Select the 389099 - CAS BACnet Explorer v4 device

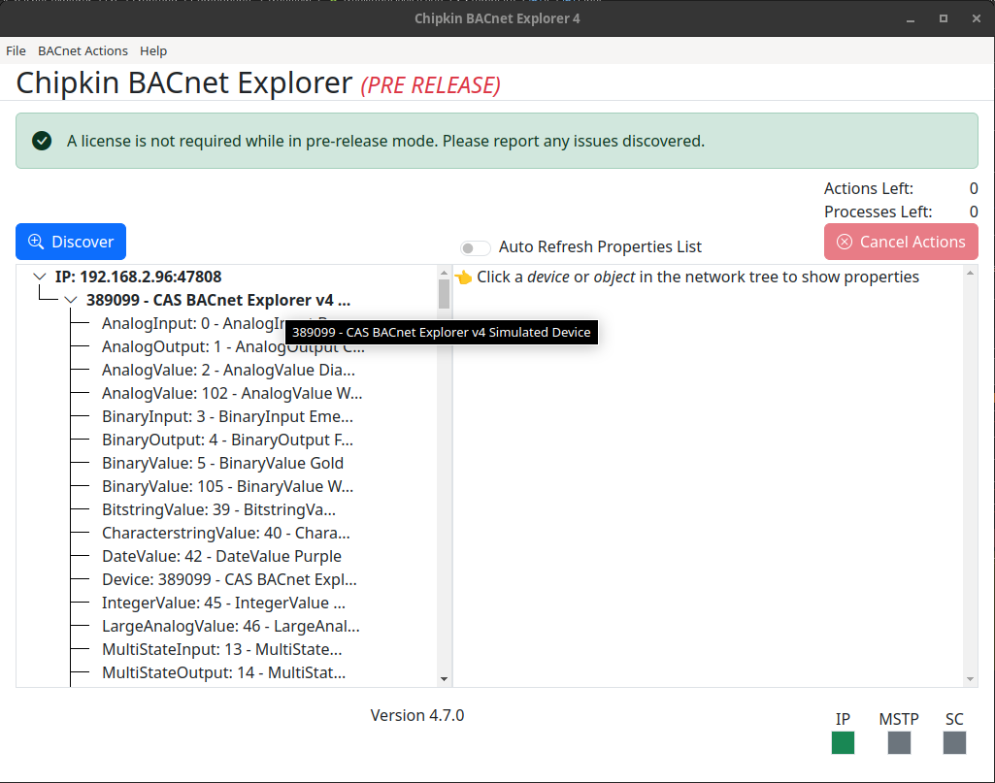(x=218, y=300)
